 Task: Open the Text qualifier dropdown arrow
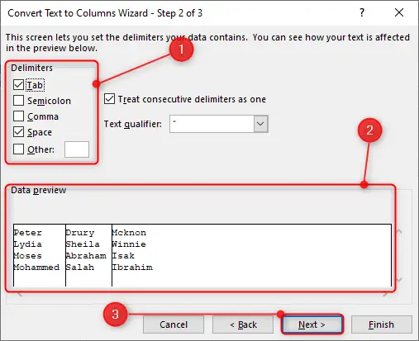pyautogui.click(x=260, y=124)
